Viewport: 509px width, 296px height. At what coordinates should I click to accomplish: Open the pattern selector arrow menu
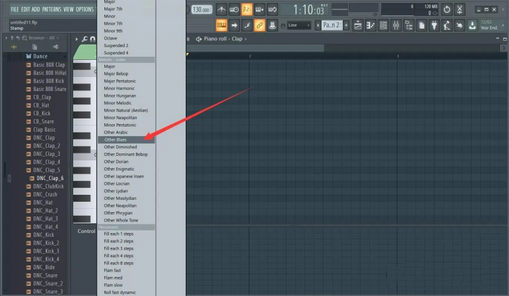point(317,25)
